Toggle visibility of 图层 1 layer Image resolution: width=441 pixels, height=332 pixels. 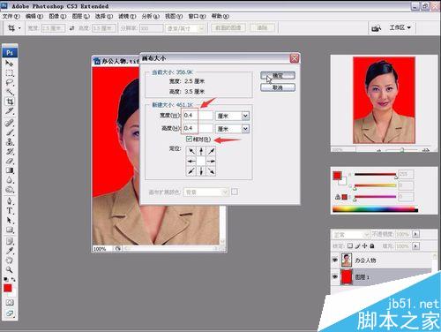pos(335,277)
